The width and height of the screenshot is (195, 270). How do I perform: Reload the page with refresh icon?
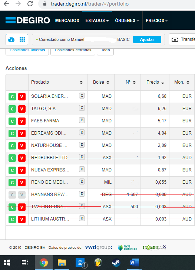tap(30, 4)
